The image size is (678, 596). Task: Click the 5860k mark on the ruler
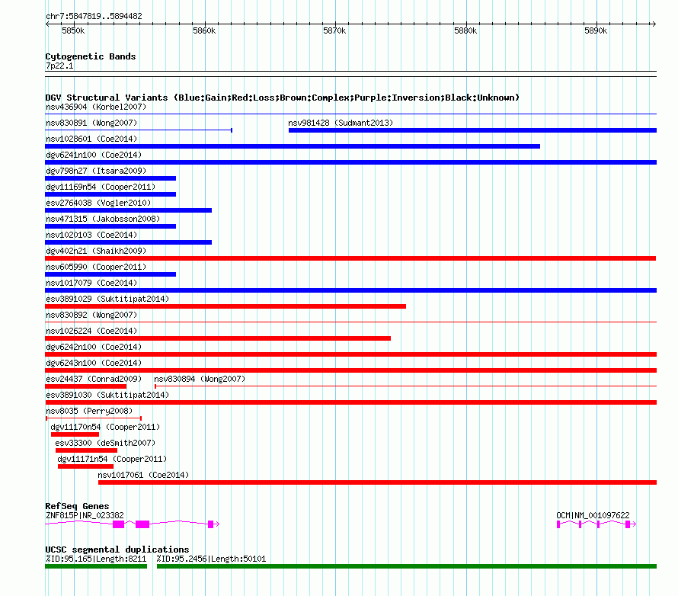click(x=204, y=30)
